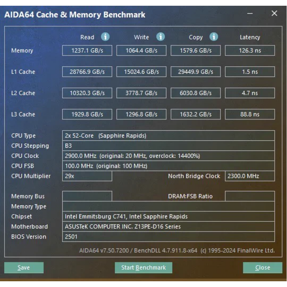Screen dimensions: 287x287
Task: Select the L3 Cache Write value 1296.8 GB/s
Action: pos(141,114)
